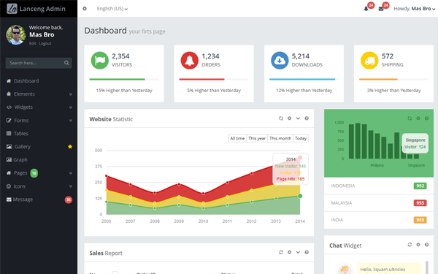The image size is (438, 274).
Task: Tick the Sales Report header checkbox
Action: coord(115,273)
